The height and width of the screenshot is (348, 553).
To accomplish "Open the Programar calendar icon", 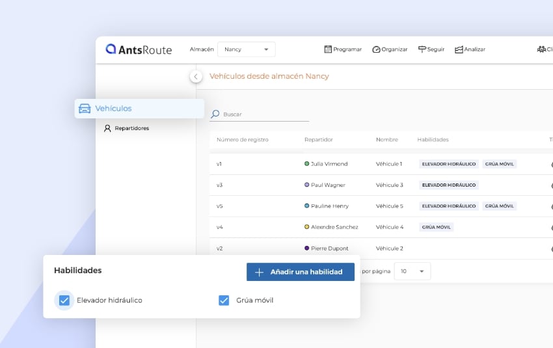I will (328, 49).
